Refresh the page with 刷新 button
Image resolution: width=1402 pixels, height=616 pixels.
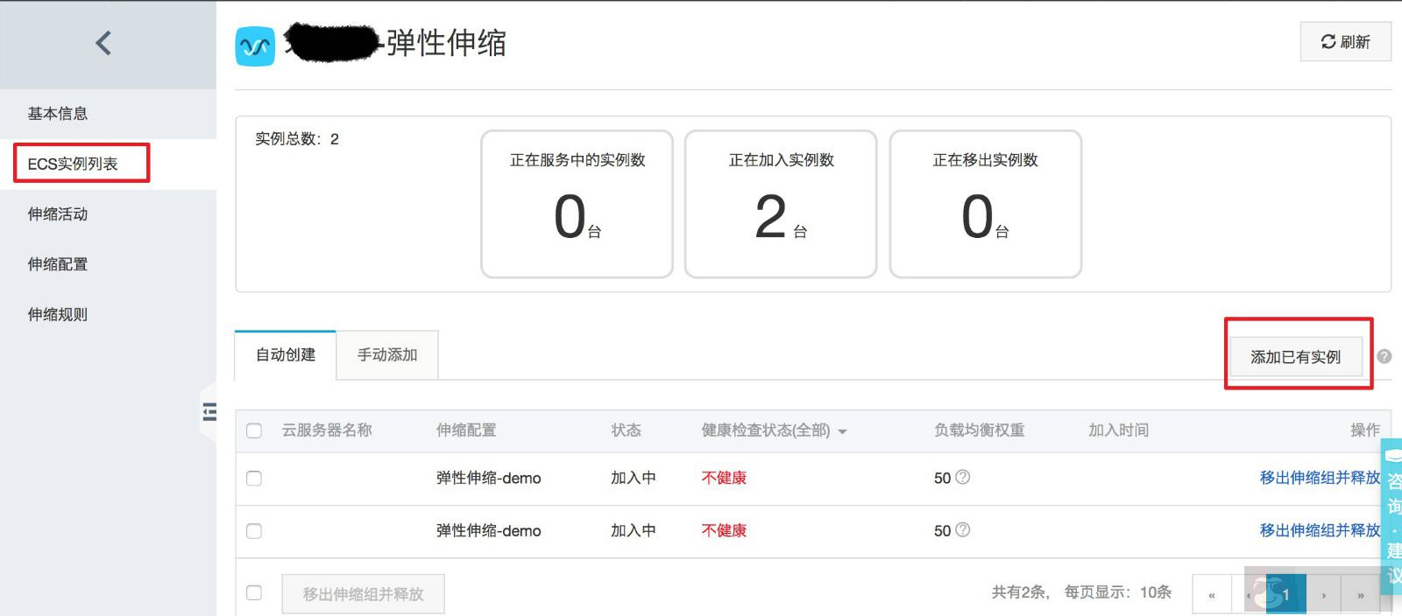(x=1345, y=42)
